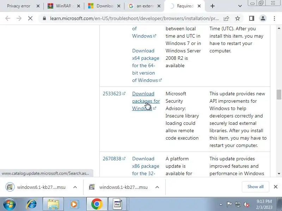Expand options for second msu download
Viewport: 282px width, 211px height.
pyautogui.click(x=157, y=187)
